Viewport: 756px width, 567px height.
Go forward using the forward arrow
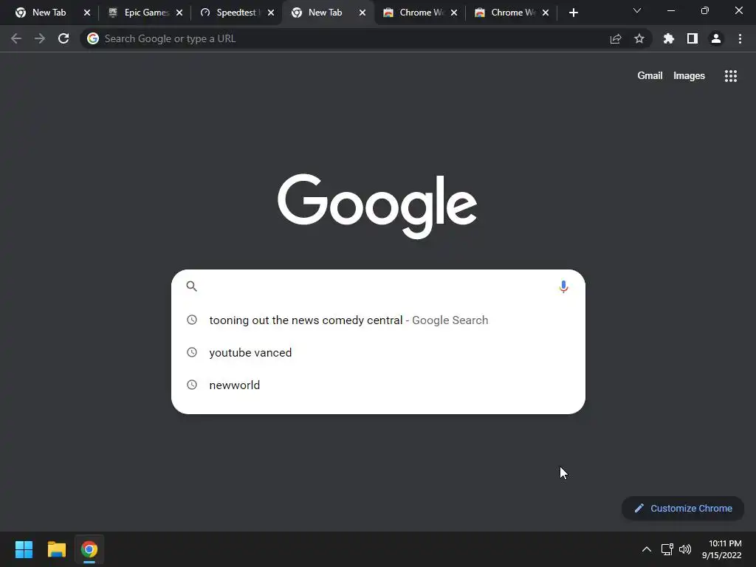pyautogui.click(x=40, y=38)
